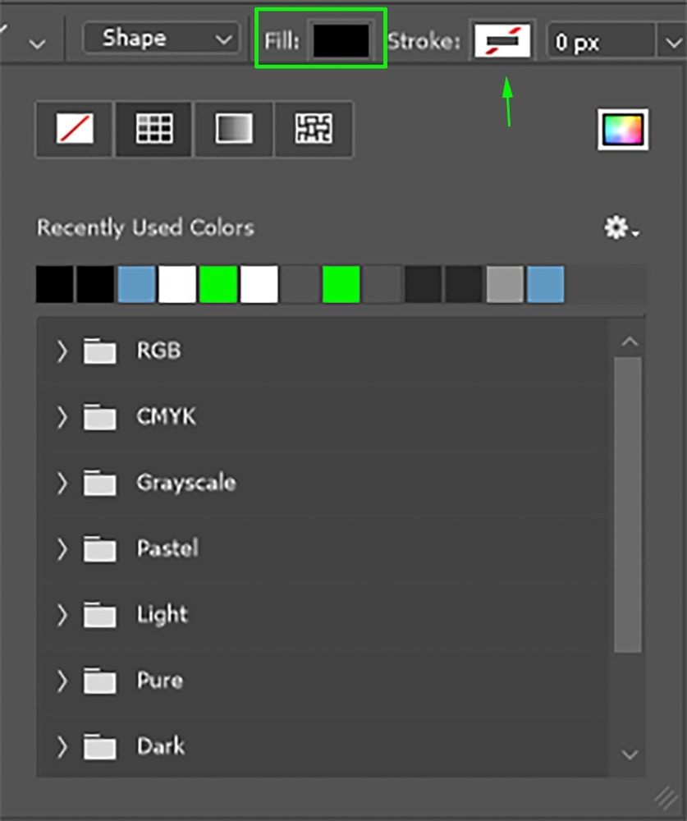687x821 pixels.
Task: Pick the first blue recent color
Action: pyautogui.click(x=137, y=284)
